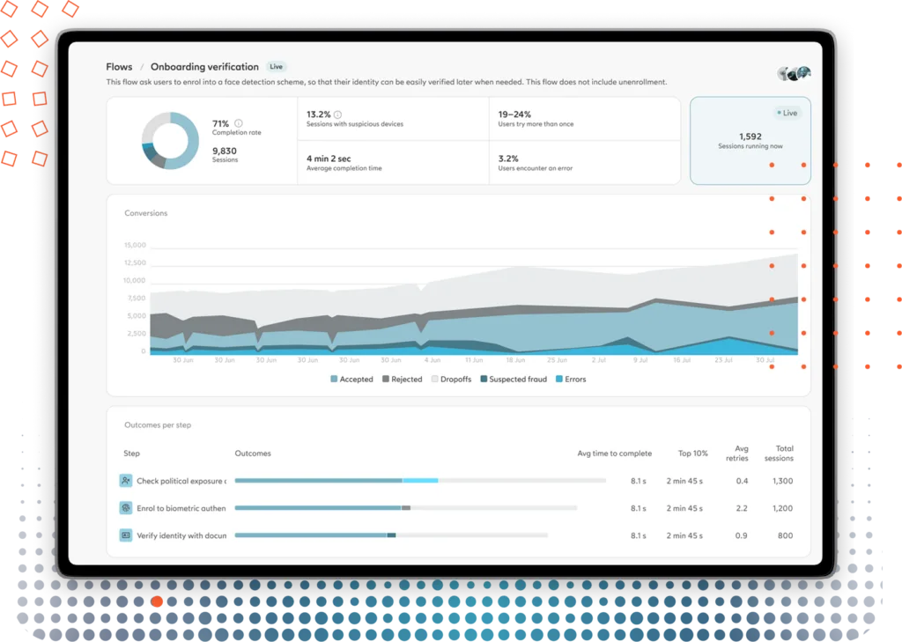Select the Onboarding verification breadcrumb item
This screenshot has width=902, height=642.
[x=204, y=66]
